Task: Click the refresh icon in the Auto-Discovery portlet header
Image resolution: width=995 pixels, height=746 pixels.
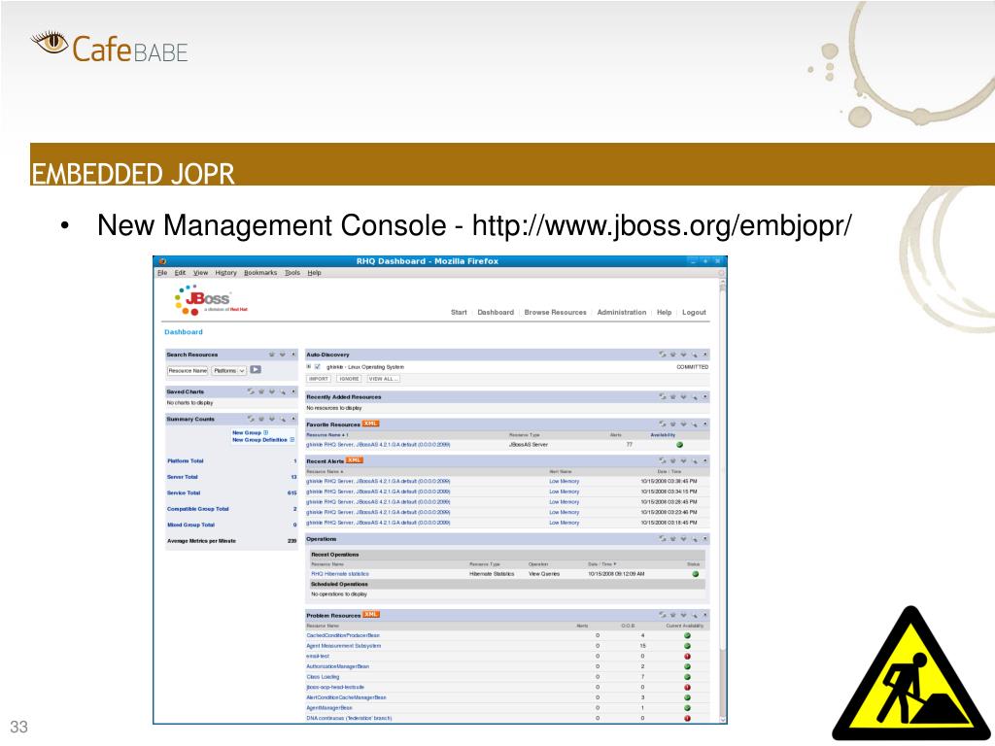Action: pyautogui.click(x=663, y=355)
